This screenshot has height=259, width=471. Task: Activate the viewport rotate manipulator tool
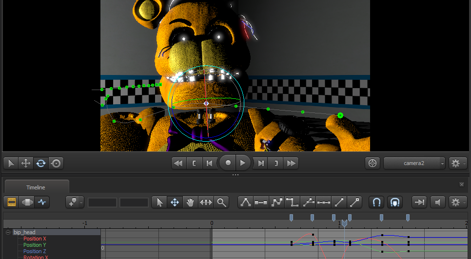[x=41, y=164]
